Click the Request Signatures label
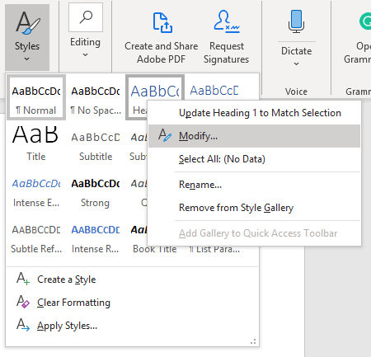The height and width of the screenshot is (357, 371). click(227, 53)
